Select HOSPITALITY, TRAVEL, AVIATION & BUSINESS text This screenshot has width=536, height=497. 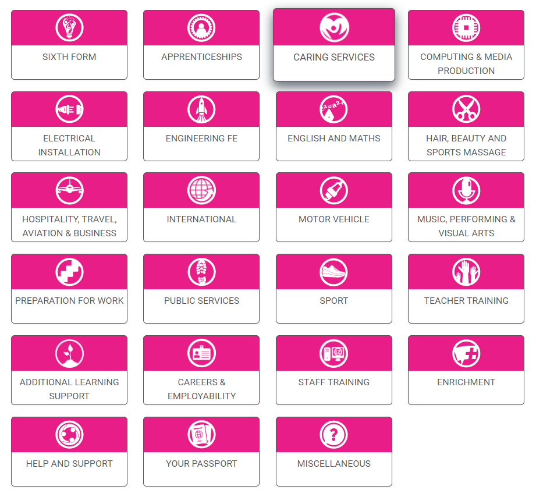[69, 226]
